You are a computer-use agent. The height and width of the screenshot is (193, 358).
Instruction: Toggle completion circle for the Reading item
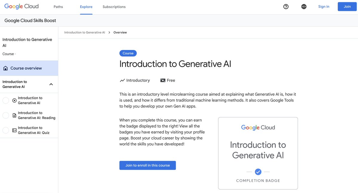click(6, 115)
